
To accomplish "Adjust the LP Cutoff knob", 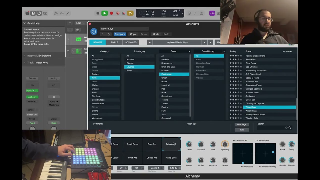I will click(x=201, y=144).
